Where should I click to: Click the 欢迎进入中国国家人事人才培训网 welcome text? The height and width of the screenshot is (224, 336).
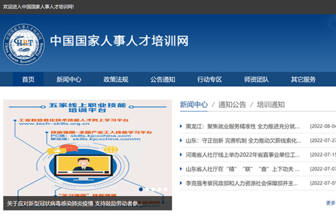click(38, 7)
